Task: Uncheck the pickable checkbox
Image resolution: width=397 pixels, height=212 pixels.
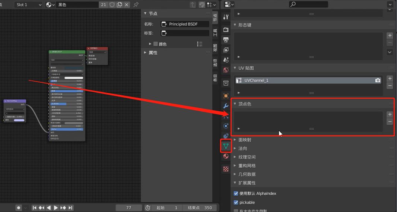Action: (x=236, y=202)
